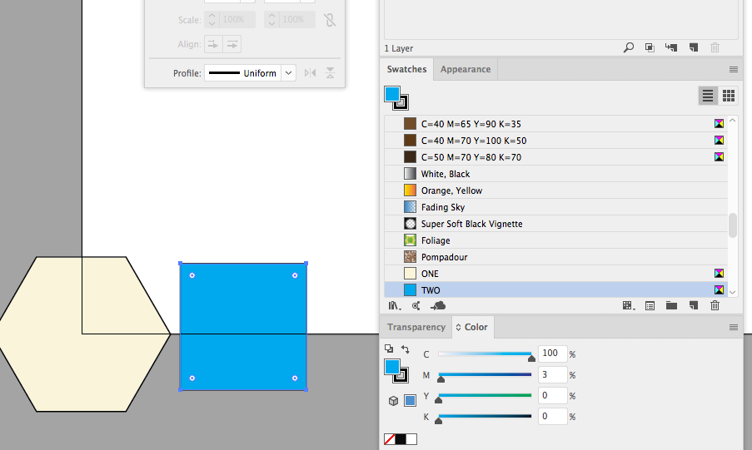Click the Swap Fill and Stroke arrows
752x450 pixels.
[406, 349]
